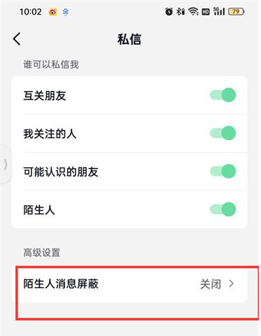Tap the 5G cellular signal icon
This screenshot has width=261, height=336.
click(219, 11)
